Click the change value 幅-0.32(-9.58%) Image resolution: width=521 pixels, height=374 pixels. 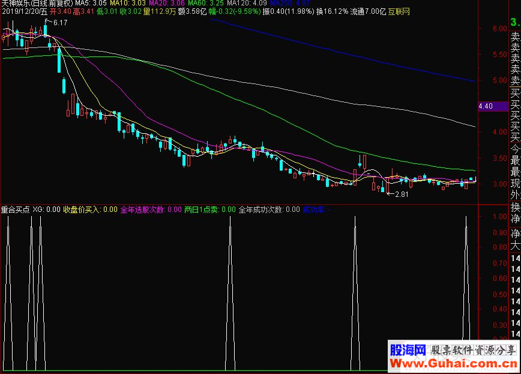[x=235, y=11]
